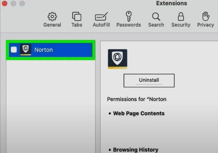Open the Passwords key icon
Image resolution: width=218 pixels, height=153 pixels.
point(129,16)
